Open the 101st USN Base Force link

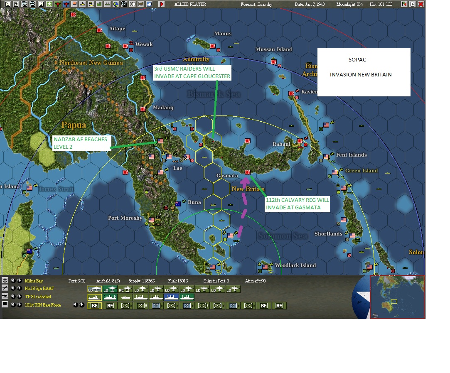click(x=43, y=305)
